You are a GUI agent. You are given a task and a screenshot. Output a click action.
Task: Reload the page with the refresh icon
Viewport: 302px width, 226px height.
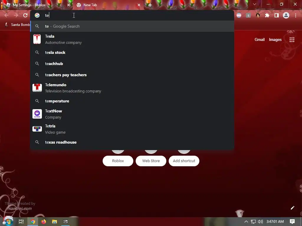coord(25,15)
